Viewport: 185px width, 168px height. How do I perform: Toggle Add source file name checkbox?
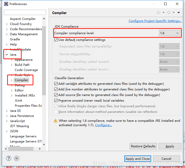(56, 95)
